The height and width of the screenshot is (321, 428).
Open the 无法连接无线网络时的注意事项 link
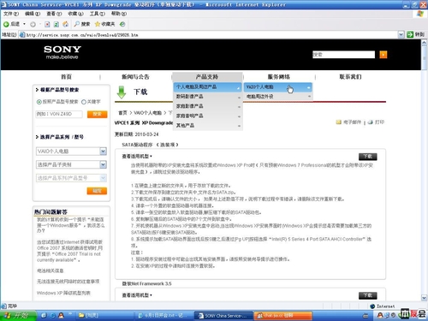tap(68, 282)
